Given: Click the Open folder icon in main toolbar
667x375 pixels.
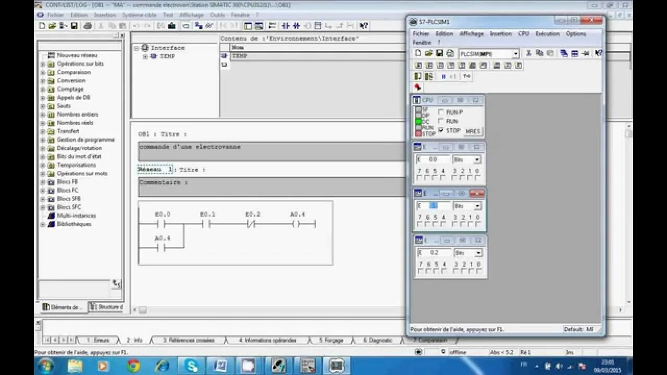Looking at the screenshot, I should [52, 26].
